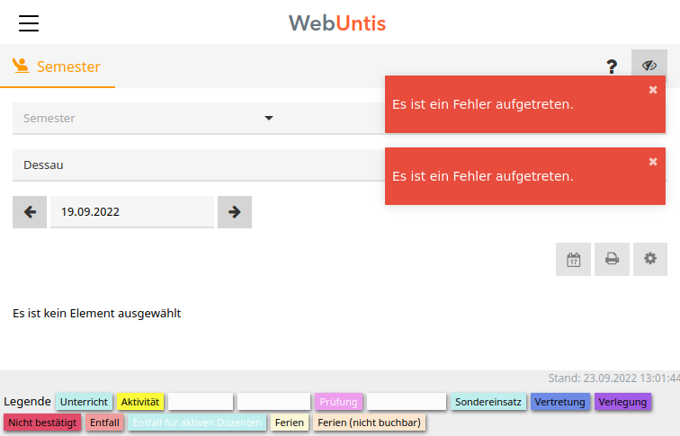Close the second error notification

click(653, 162)
